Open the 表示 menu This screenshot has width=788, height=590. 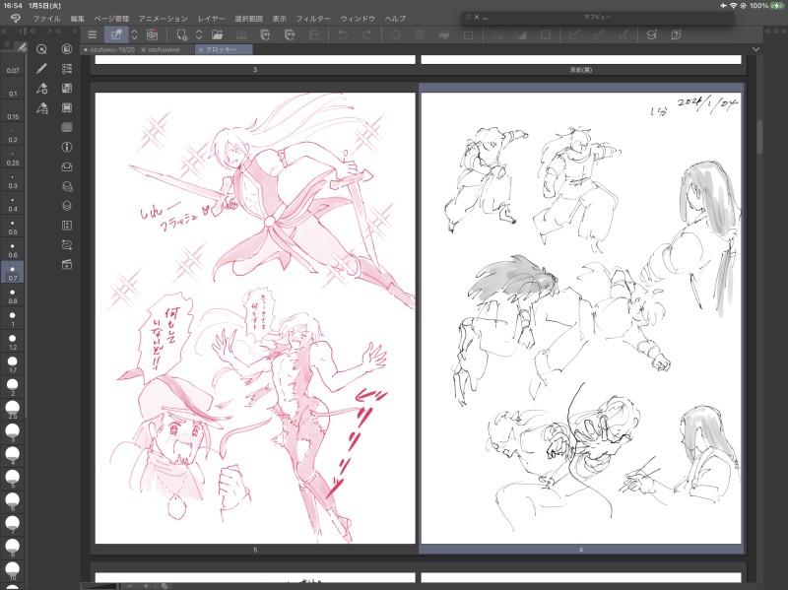pos(280,19)
